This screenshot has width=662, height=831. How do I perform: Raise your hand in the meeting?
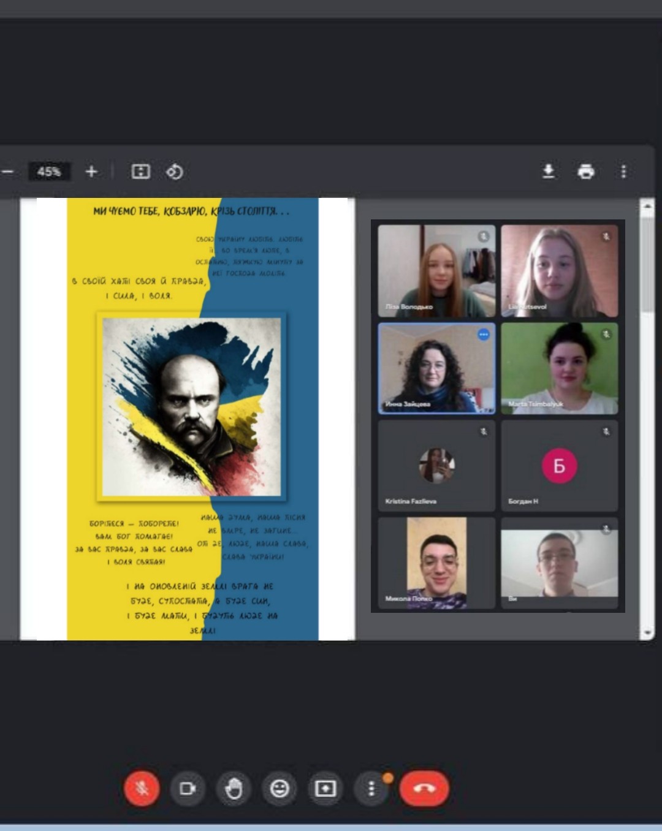(234, 788)
